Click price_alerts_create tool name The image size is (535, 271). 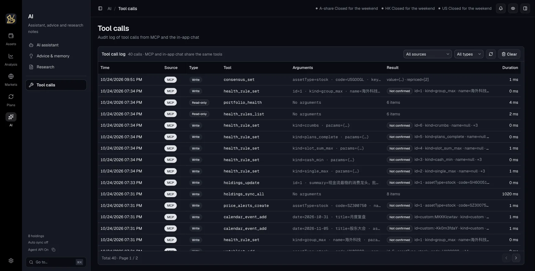[246, 205]
